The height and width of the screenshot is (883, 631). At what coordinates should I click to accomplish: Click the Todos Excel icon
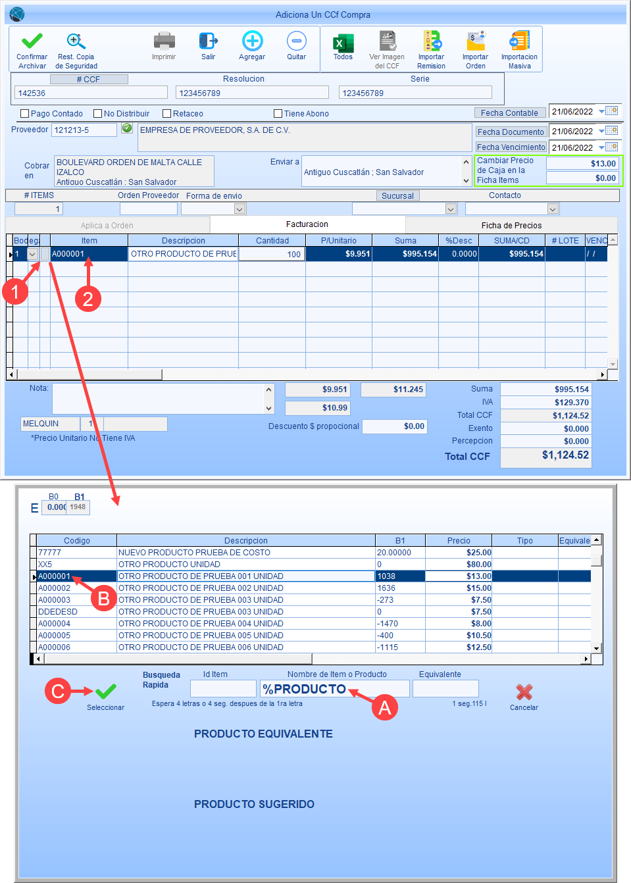tap(343, 43)
